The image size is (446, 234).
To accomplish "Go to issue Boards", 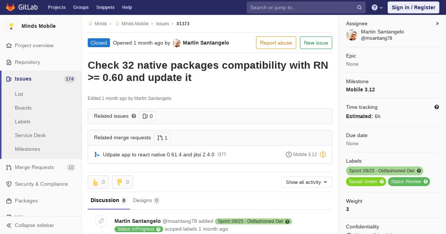I will [23, 108].
